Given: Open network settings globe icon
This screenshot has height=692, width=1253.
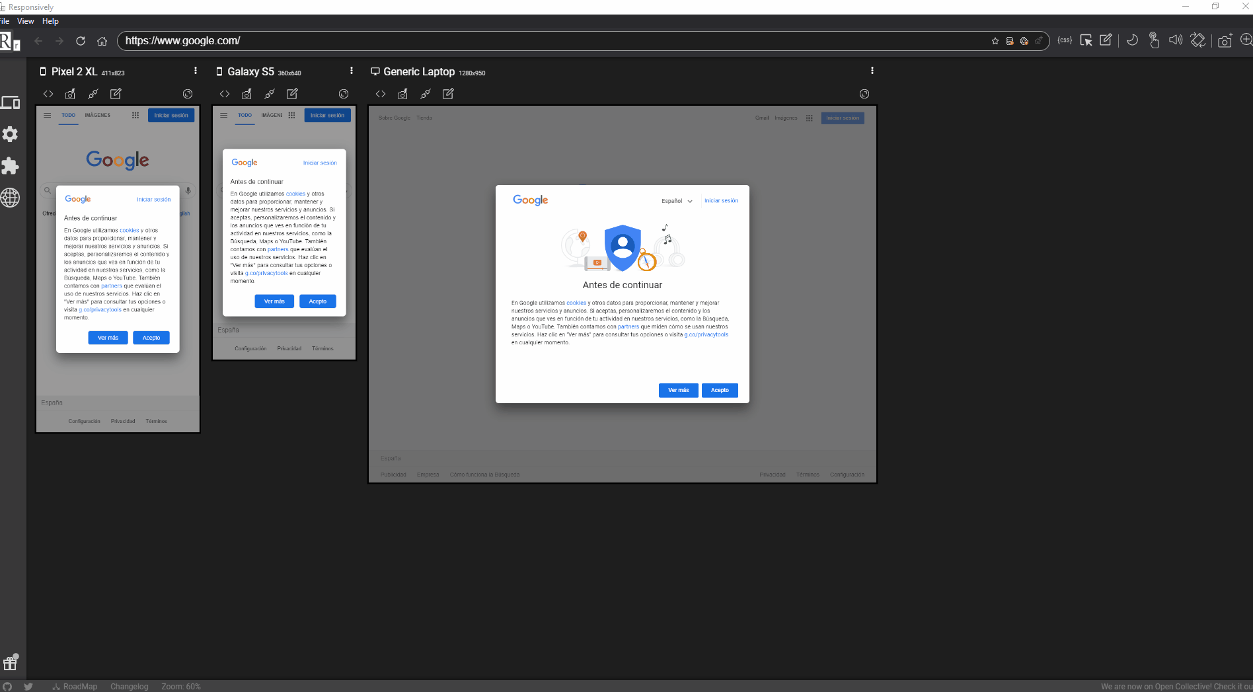Looking at the screenshot, I should click(x=10, y=198).
